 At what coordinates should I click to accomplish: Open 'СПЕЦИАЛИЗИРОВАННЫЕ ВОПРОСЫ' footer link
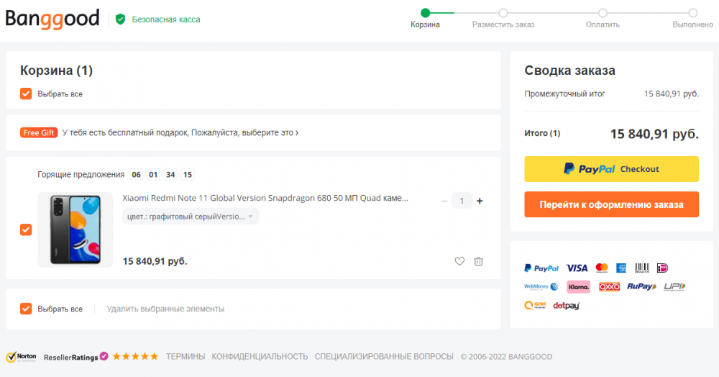pyautogui.click(x=384, y=356)
